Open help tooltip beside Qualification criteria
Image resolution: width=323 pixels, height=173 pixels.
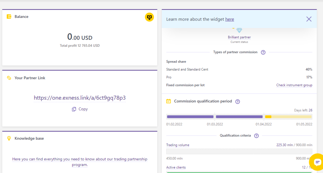pos(256,136)
